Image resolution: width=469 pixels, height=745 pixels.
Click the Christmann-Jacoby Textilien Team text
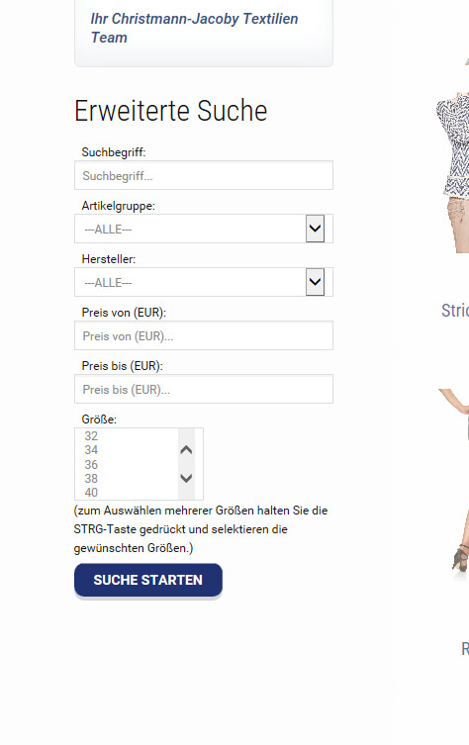(194, 28)
